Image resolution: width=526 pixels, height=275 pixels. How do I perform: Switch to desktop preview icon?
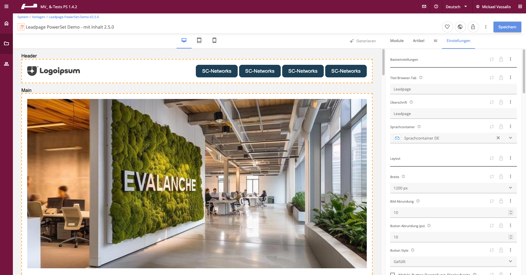[x=184, y=40]
